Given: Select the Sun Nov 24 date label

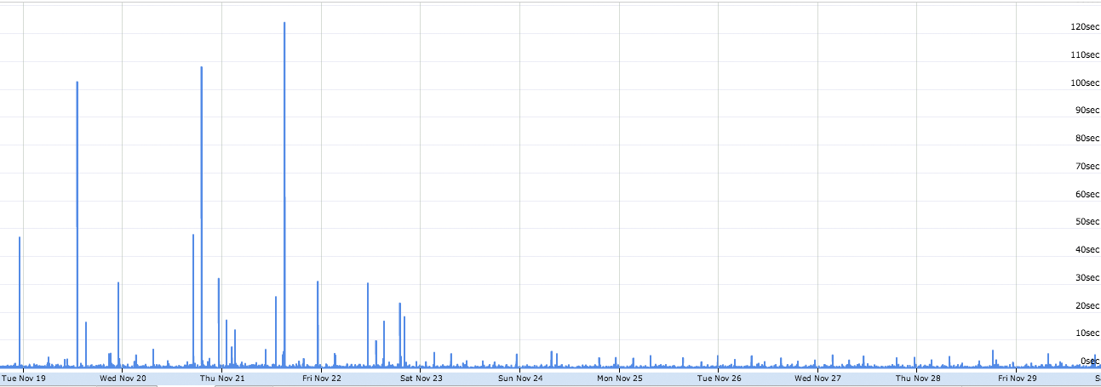Looking at the screenshot, I should (520, 378).
